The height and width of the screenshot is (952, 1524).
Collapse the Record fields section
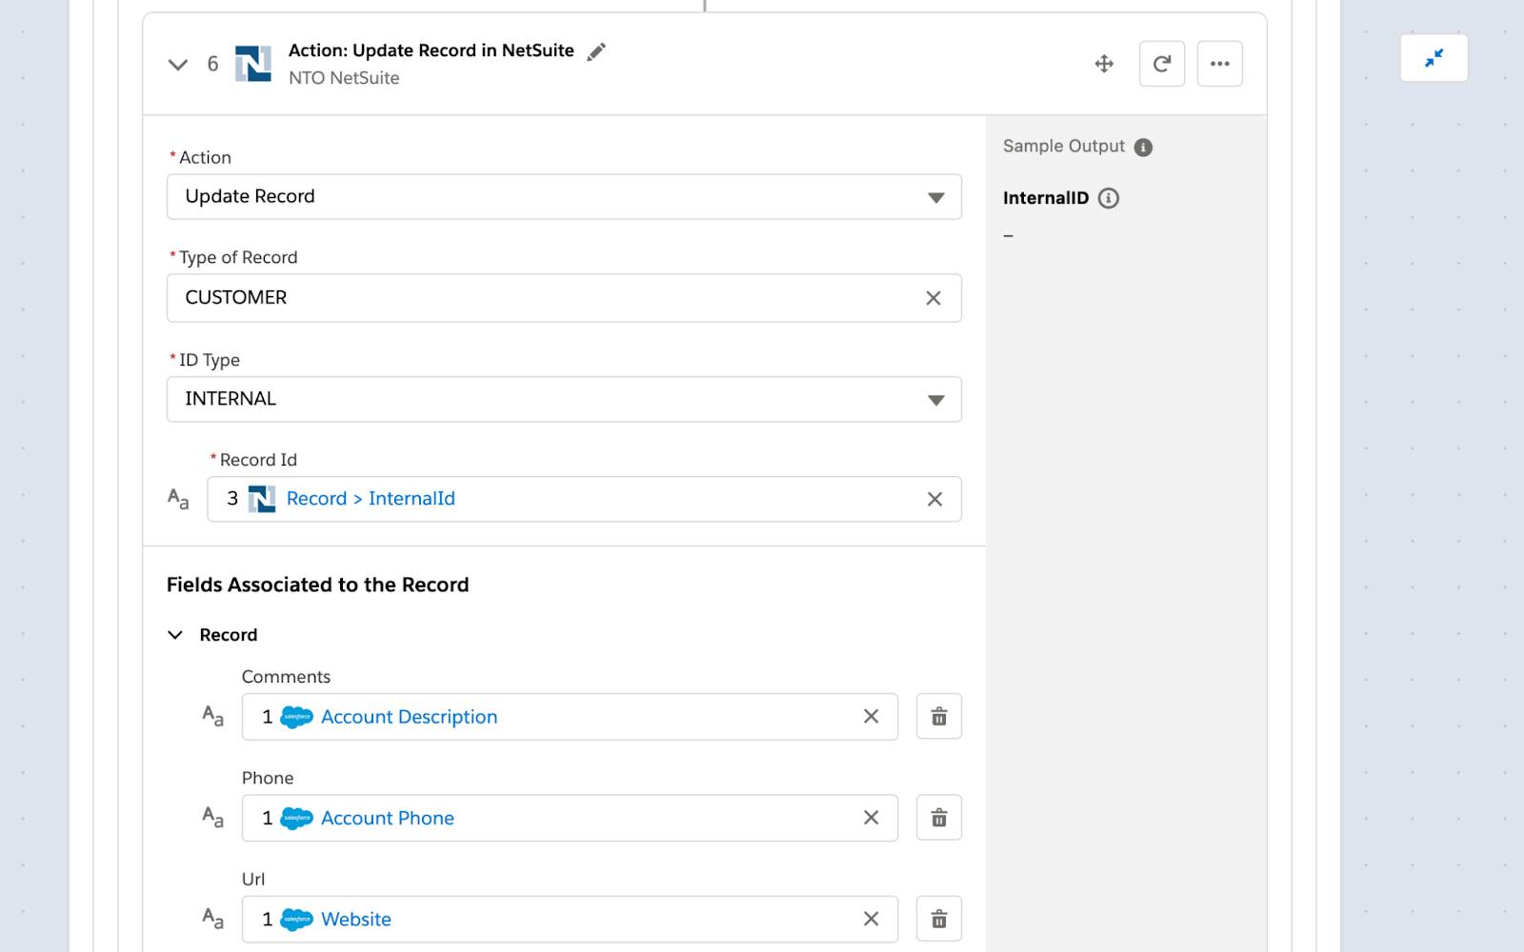pos(175,635)
